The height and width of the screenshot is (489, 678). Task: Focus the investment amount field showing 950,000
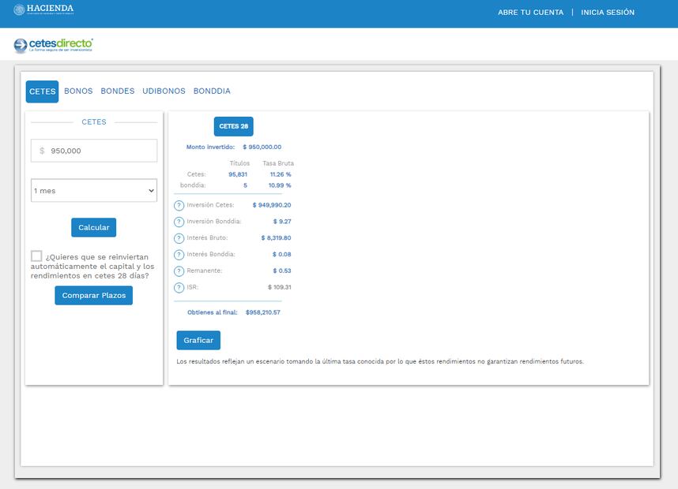[x=94, y=151]
